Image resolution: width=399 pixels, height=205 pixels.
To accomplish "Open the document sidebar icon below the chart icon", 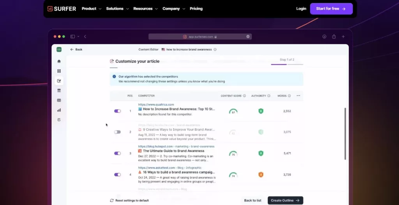I will coord(59,120).
